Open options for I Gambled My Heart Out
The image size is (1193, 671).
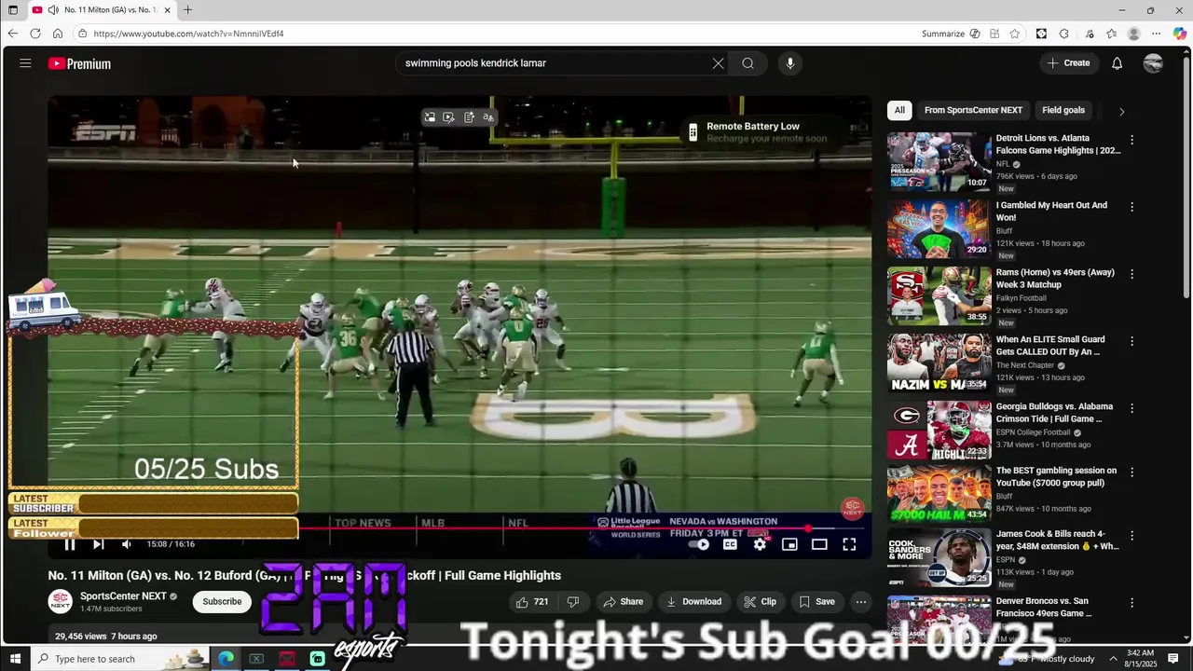(1132, 207)
